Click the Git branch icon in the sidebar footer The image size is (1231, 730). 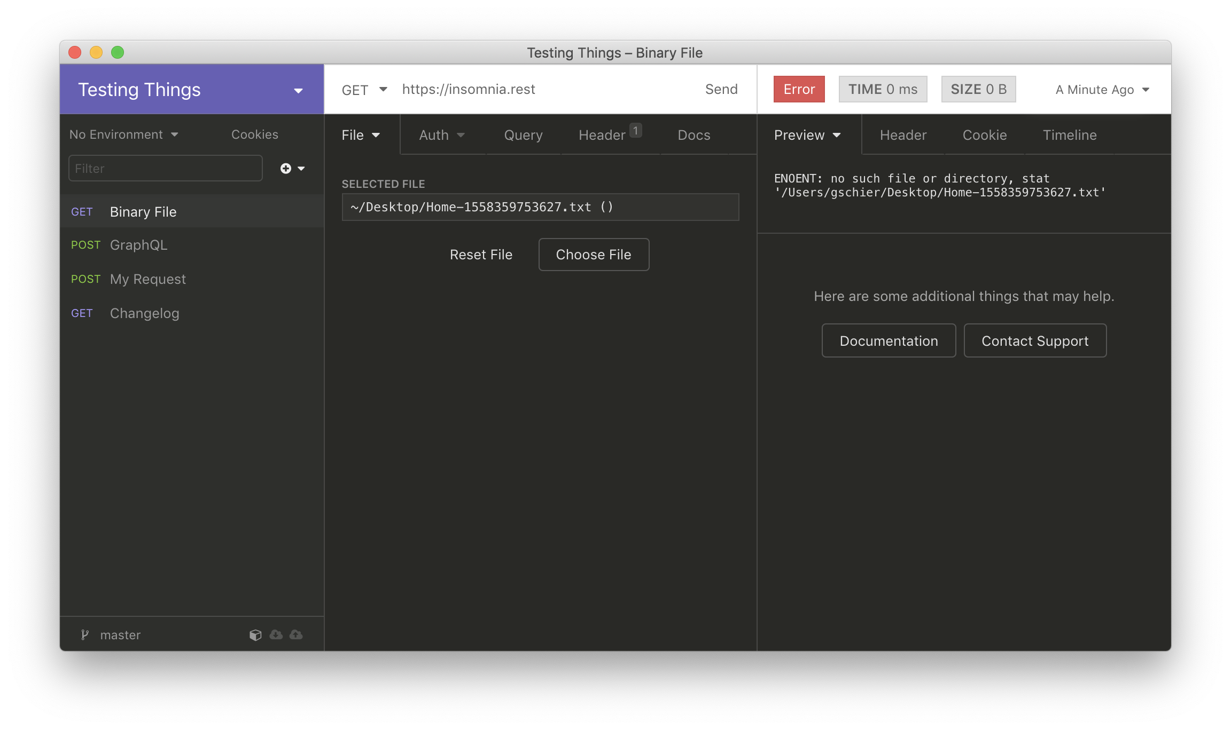85,634
